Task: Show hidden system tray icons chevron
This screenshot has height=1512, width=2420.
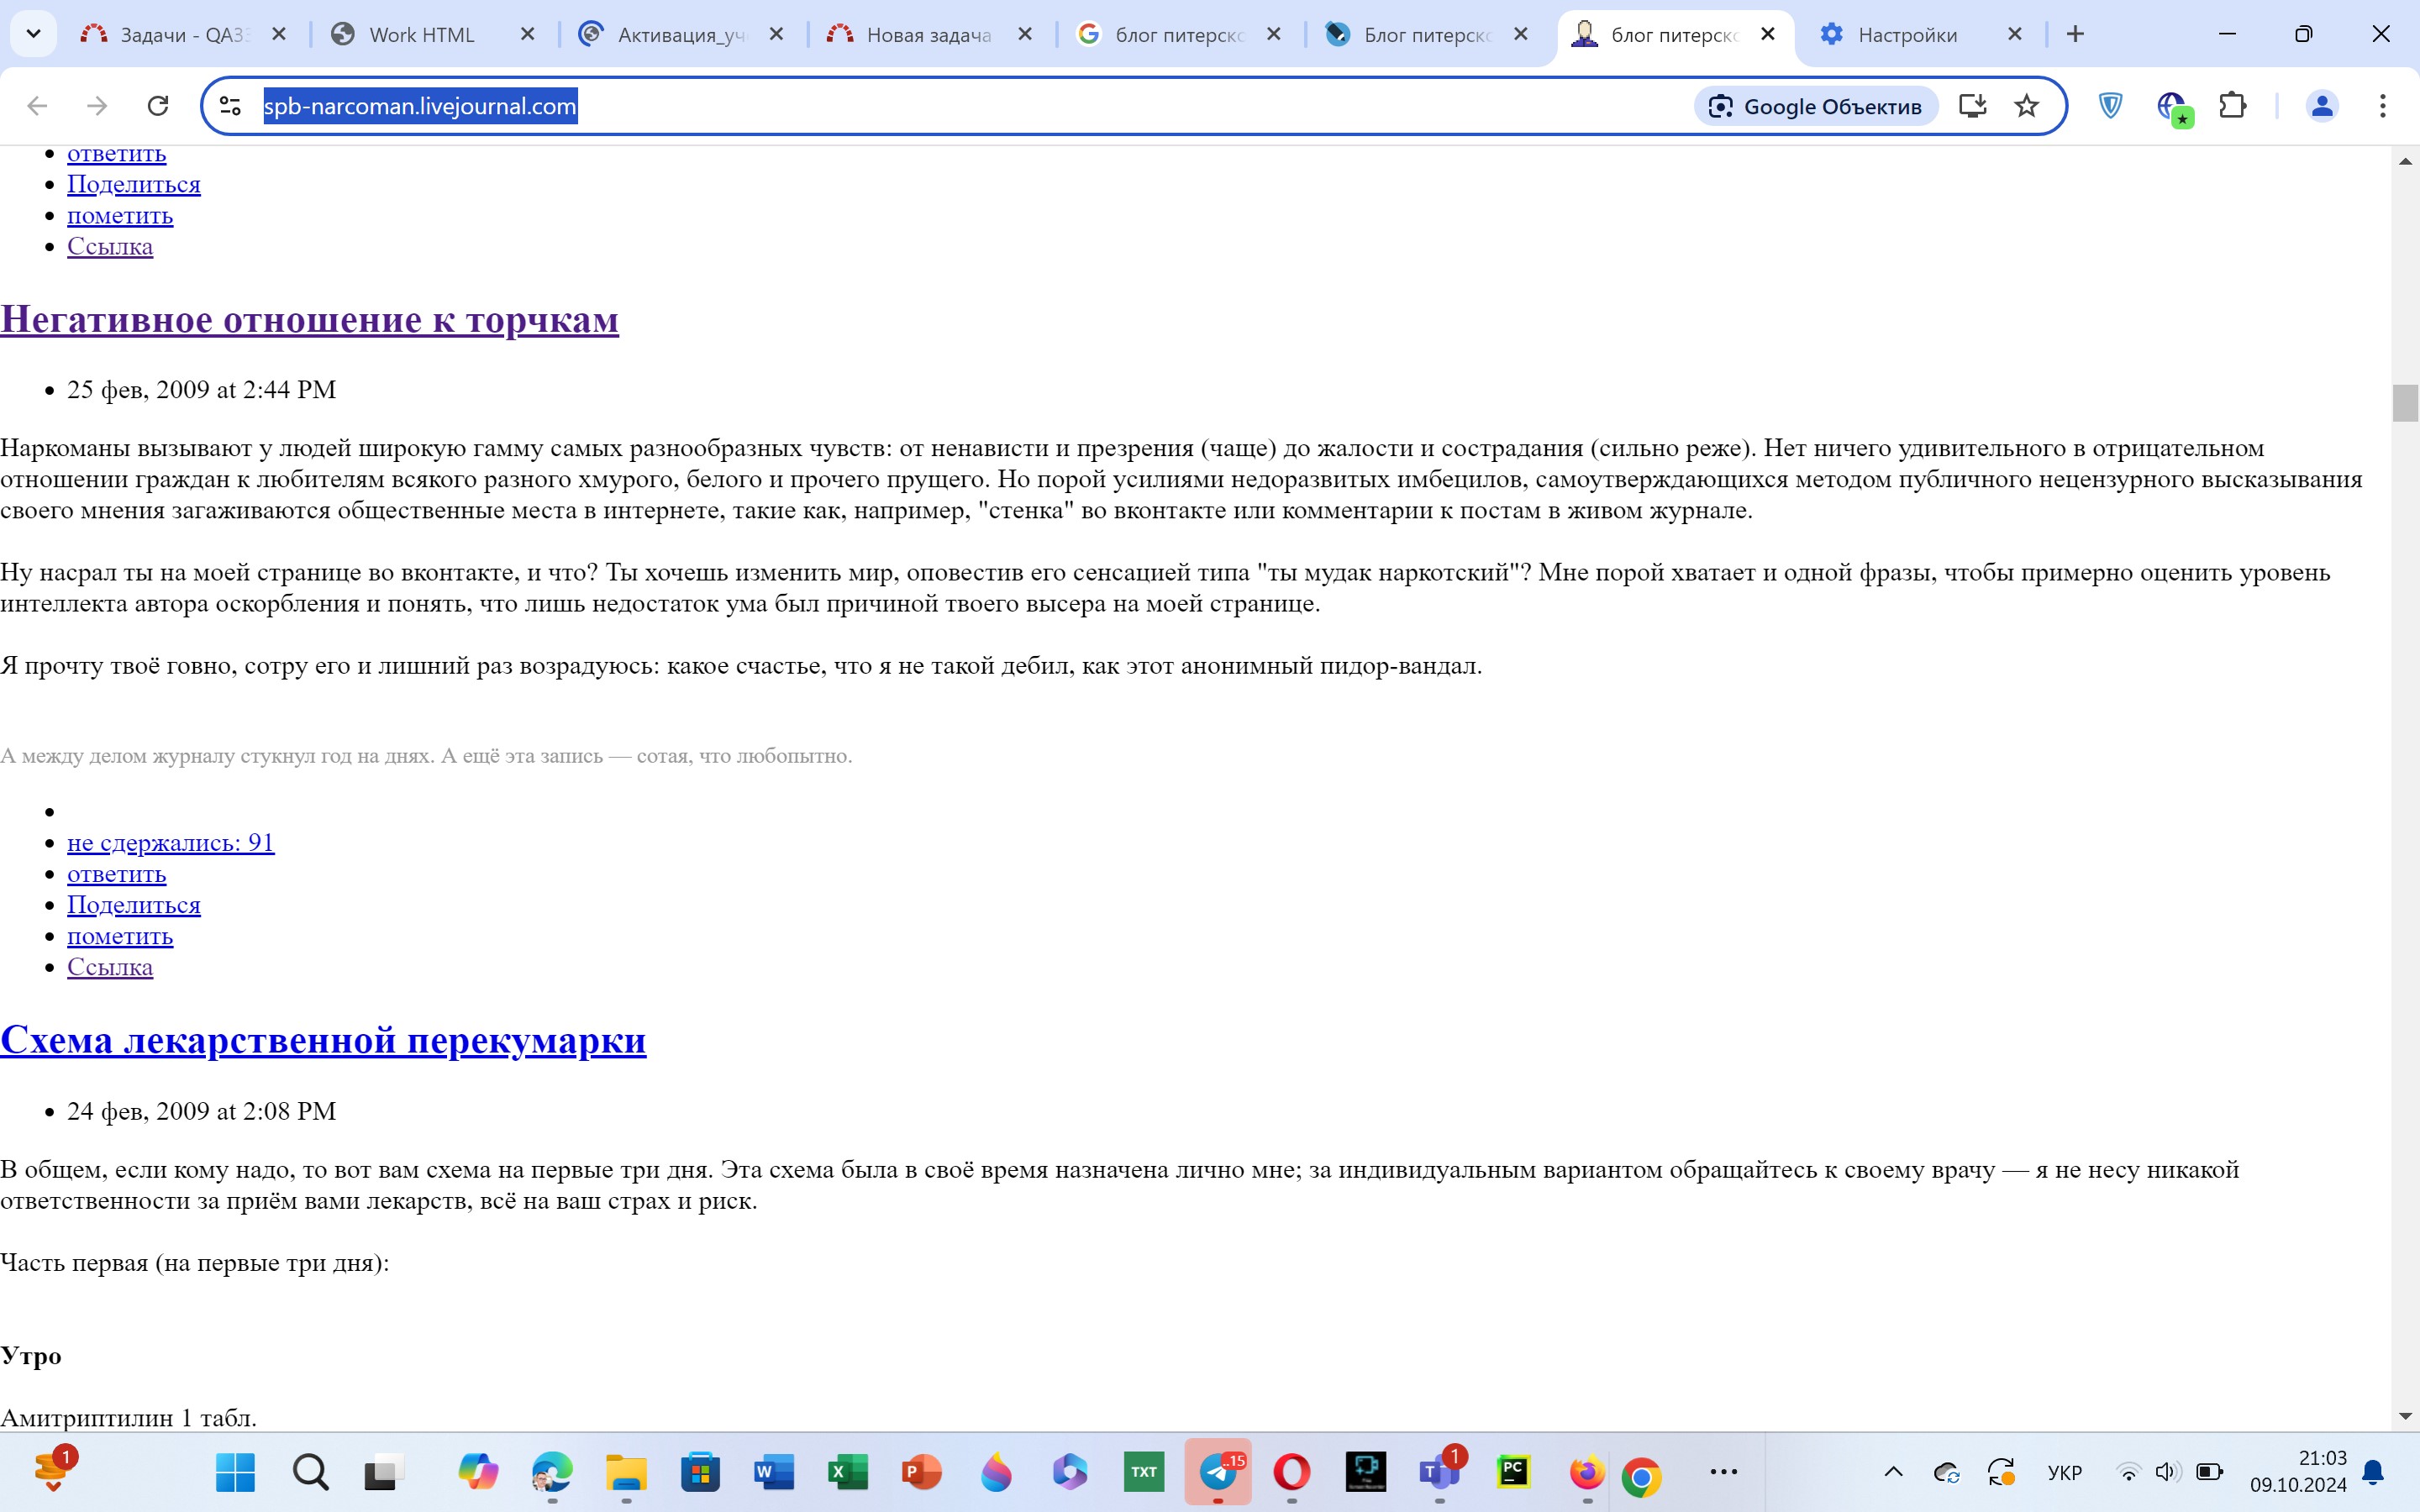Action: point(1892,1472)
